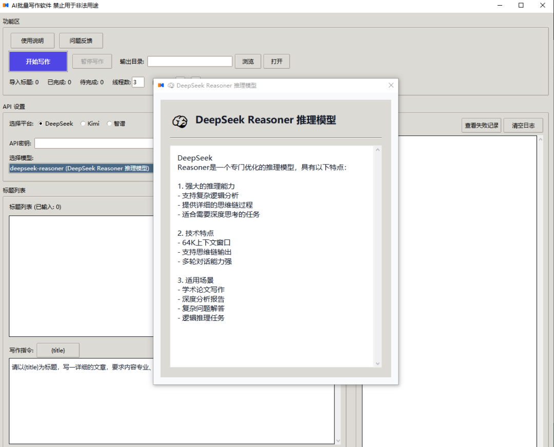Click the log output area
This screenshot has height=447, width=554.
(x=449, y=291)
